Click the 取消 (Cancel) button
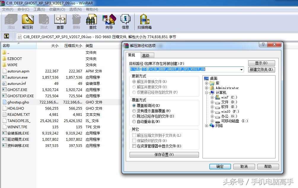Viewport: 298px width, 188px height. click(x=244, y=166)
